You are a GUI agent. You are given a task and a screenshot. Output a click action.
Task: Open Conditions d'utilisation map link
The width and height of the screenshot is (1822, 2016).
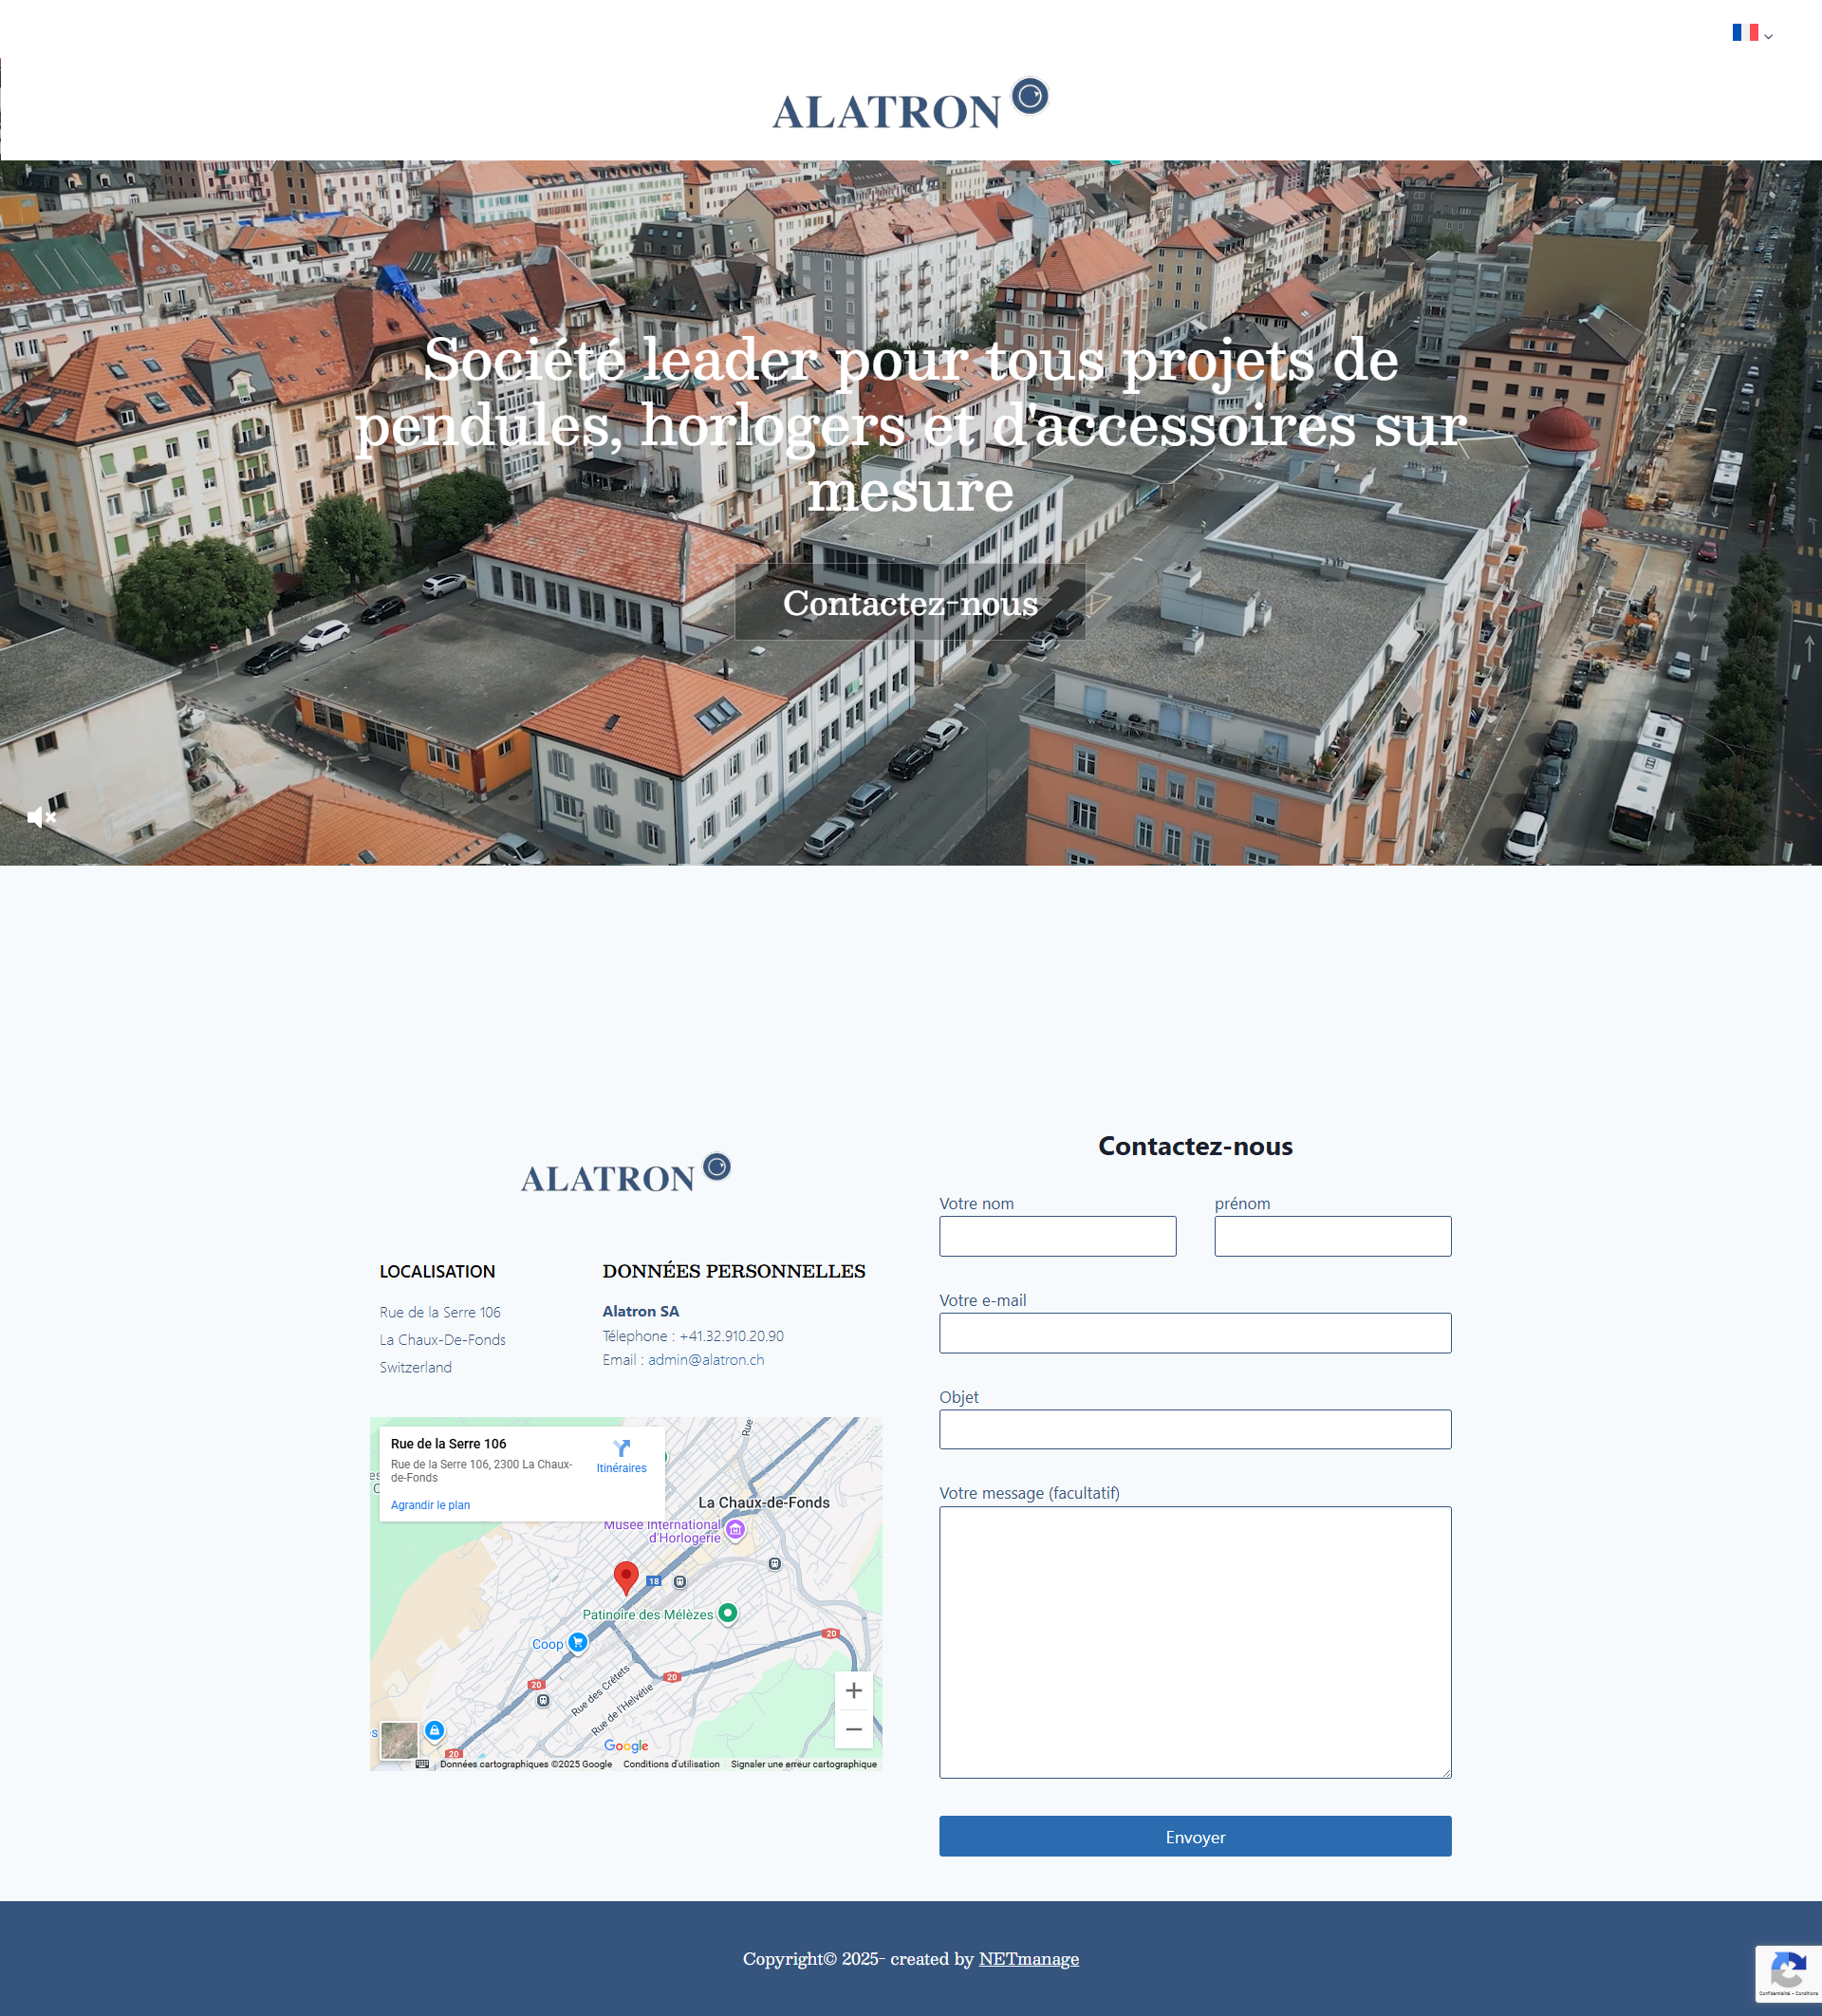671,1764
